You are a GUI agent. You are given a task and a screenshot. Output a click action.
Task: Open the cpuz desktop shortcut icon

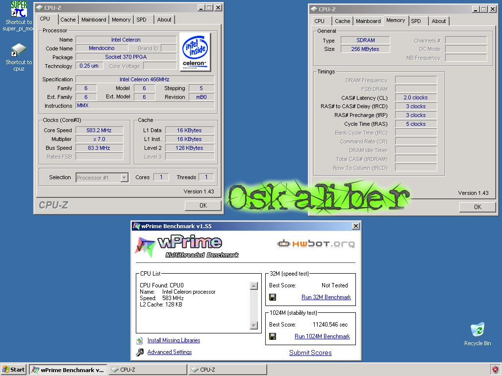[x=19, y=50]
